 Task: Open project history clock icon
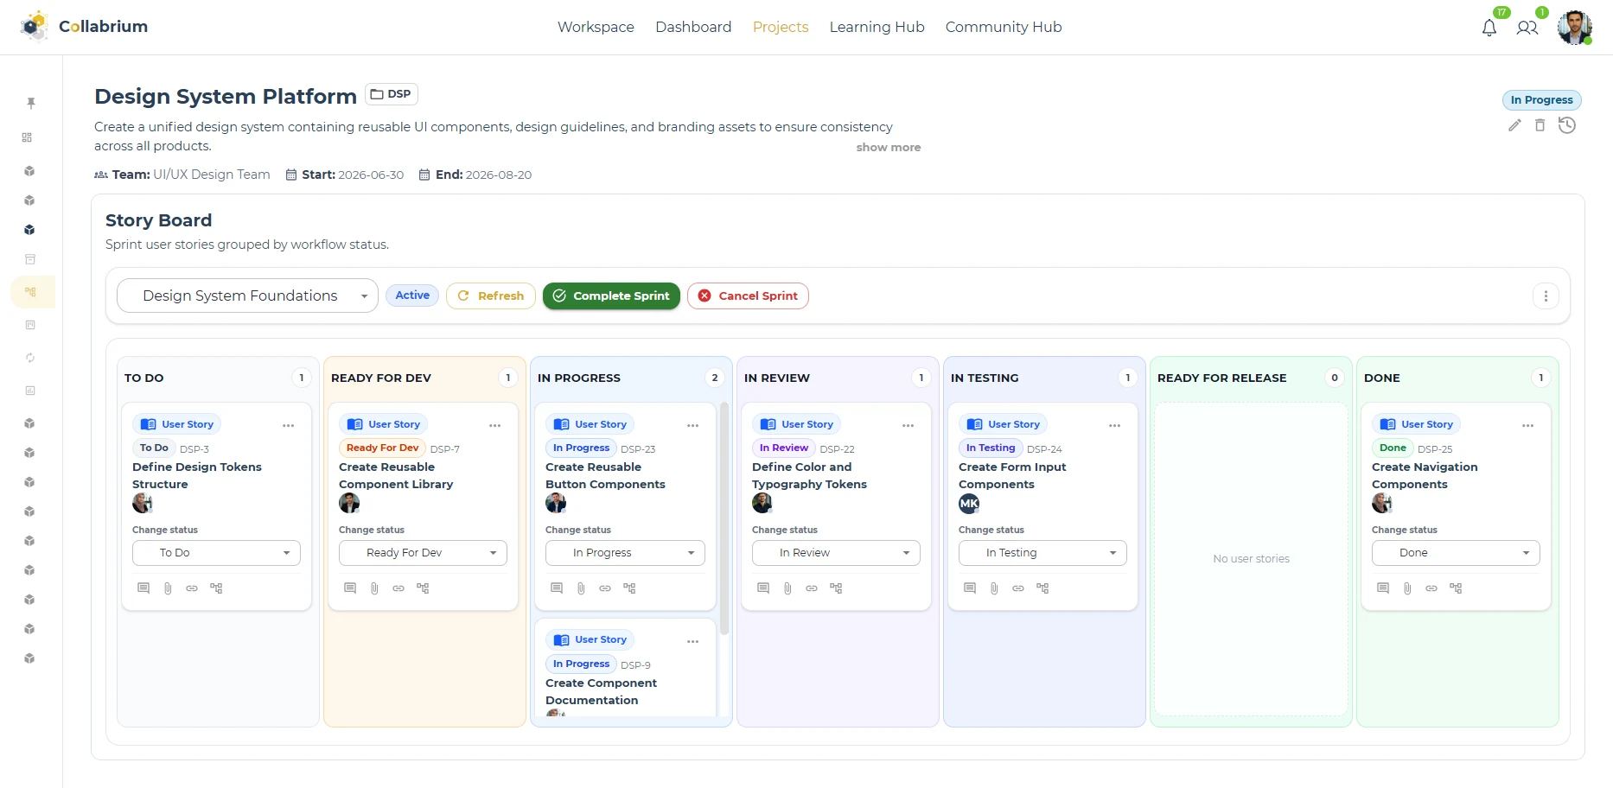pyautogui.click(x=1567, y=125)
